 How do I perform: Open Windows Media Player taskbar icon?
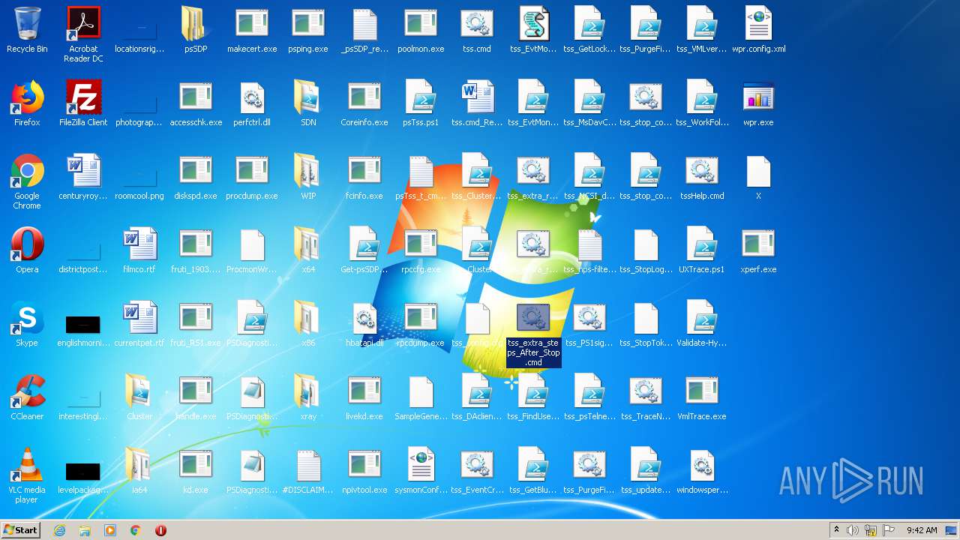[x=110, y=530]
